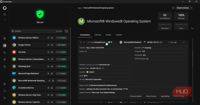This screenshot has width=200, height=105.
Task: Click the Binary Path taskhostw.exe value
Action: 103,85
